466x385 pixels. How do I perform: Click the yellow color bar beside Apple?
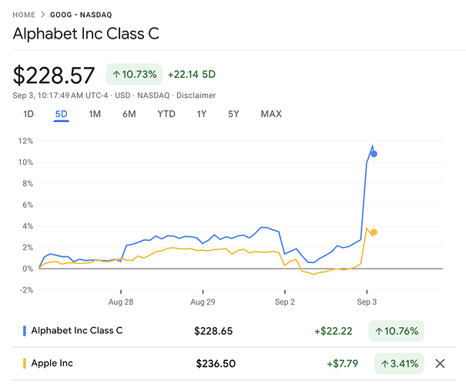(x=25, y=363)
